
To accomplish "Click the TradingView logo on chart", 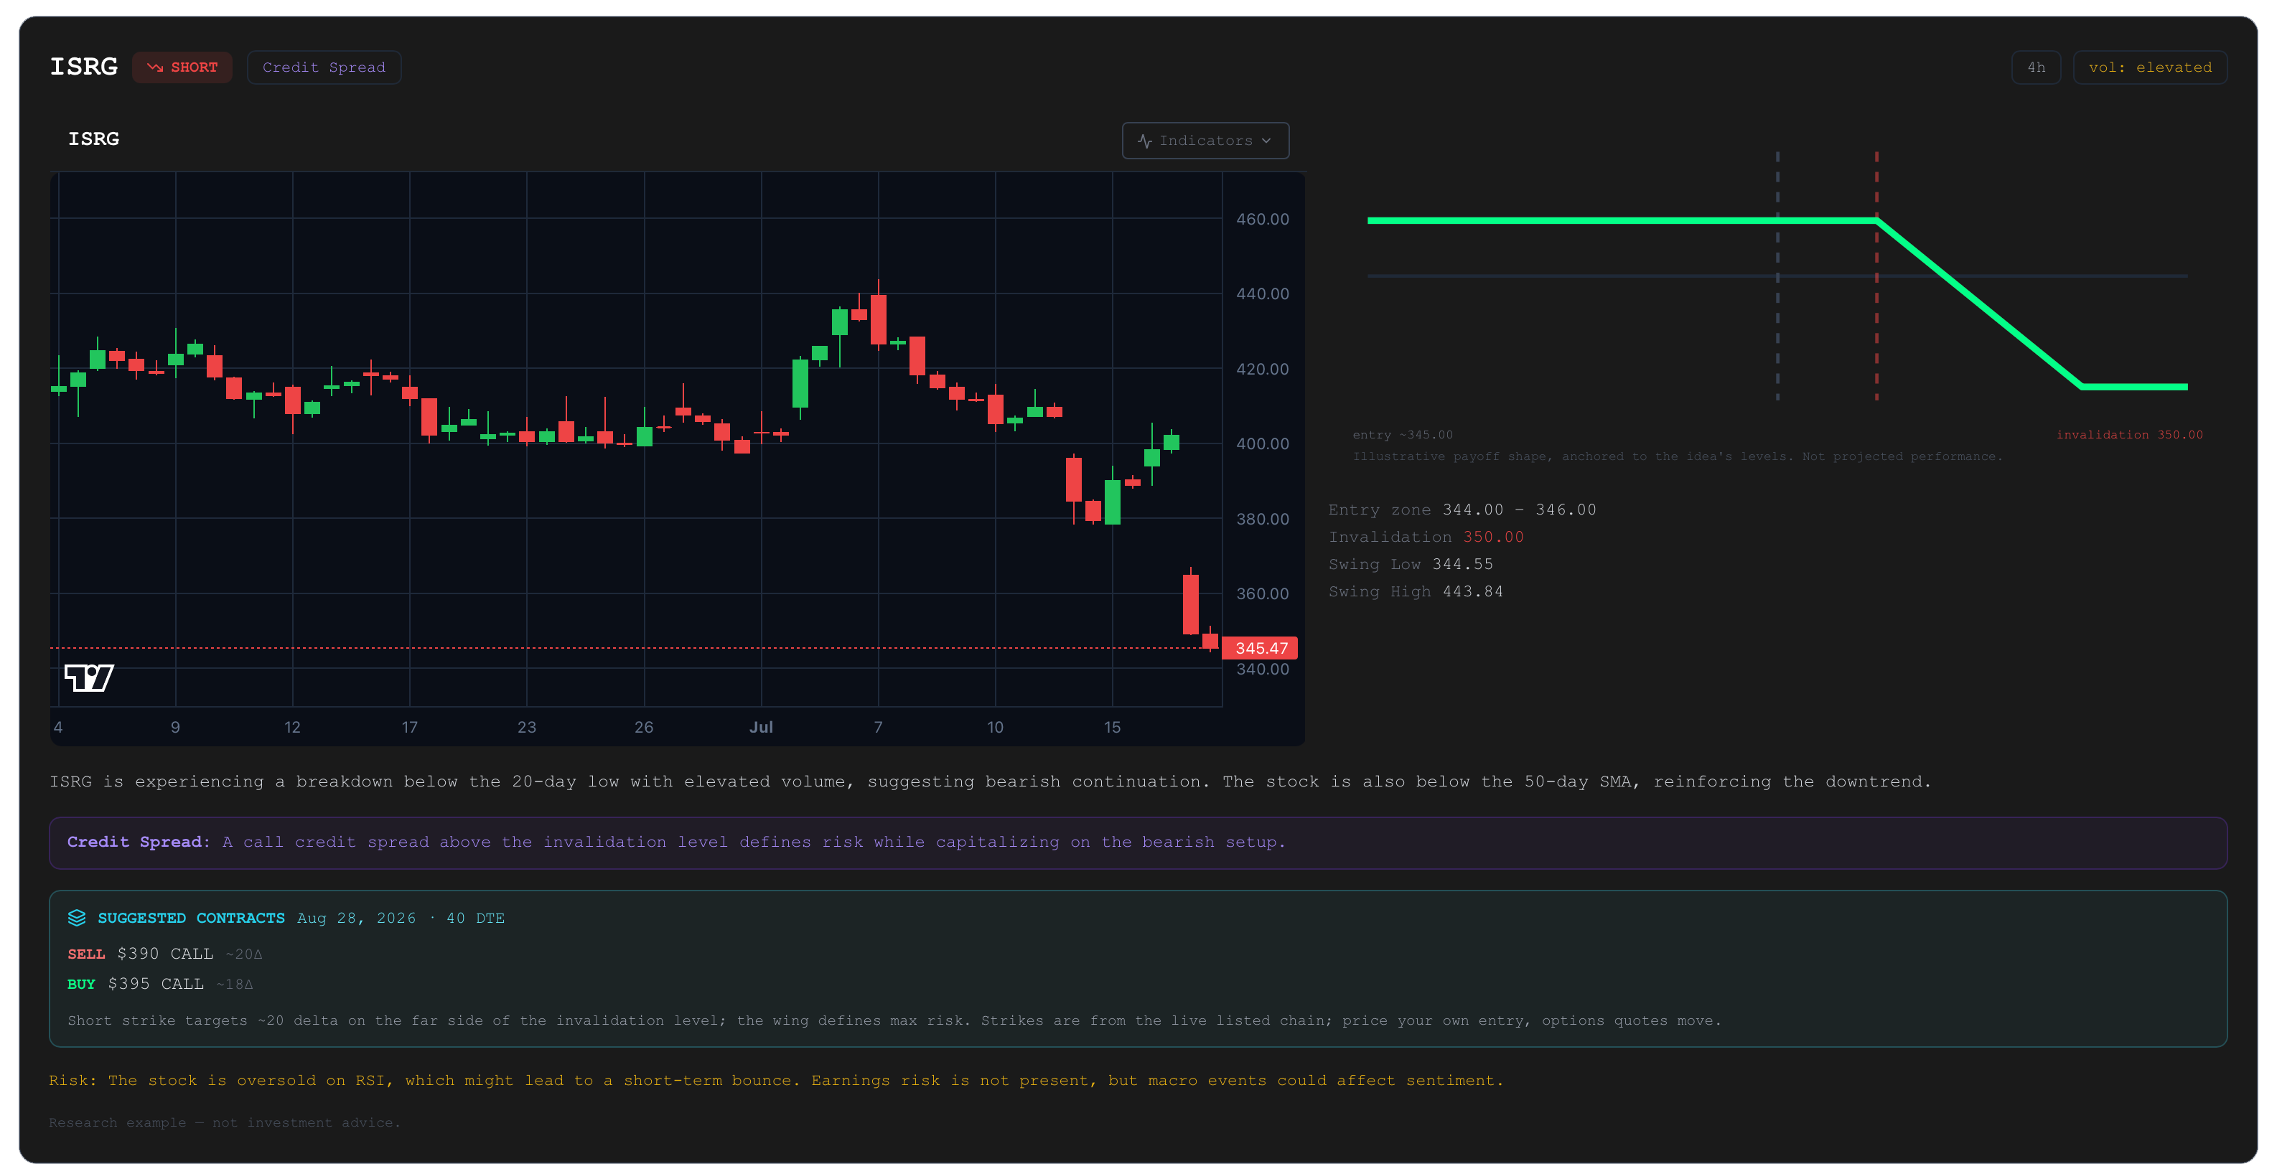I will [x=89, y=677].
